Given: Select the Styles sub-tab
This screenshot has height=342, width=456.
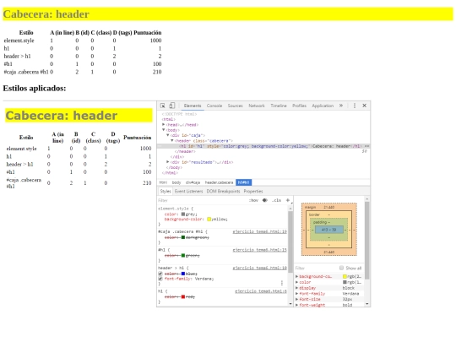Looking at the screenshot, I should point(166,191).
